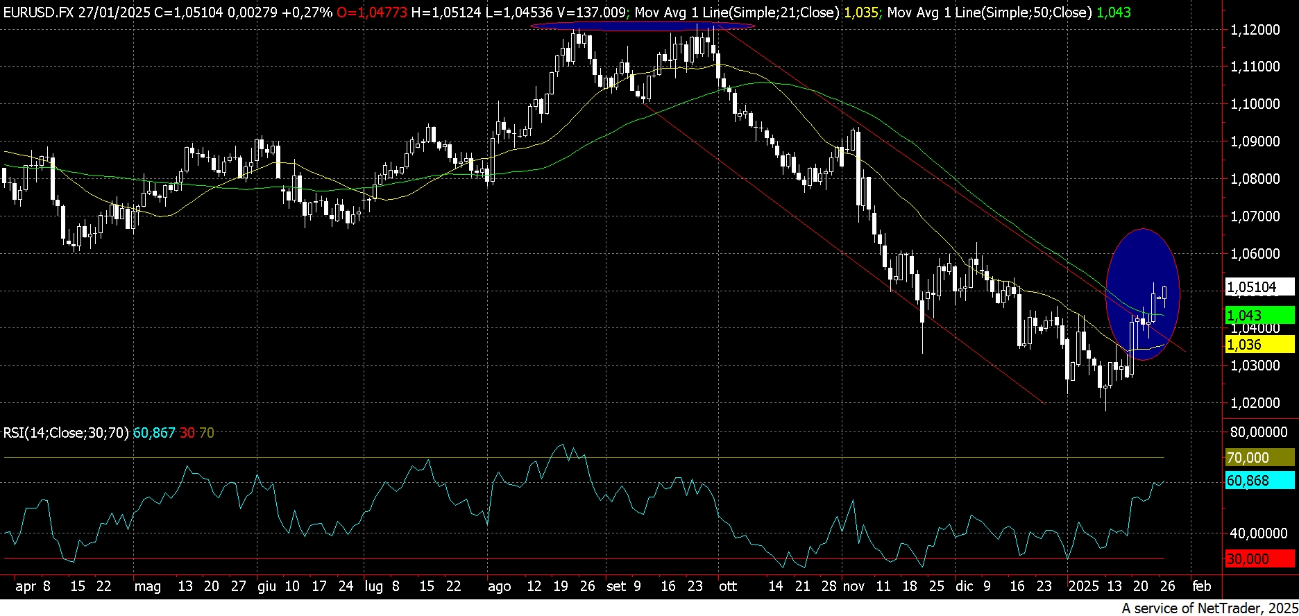Click the 'apr' month label on time axis

coord(25,587)
